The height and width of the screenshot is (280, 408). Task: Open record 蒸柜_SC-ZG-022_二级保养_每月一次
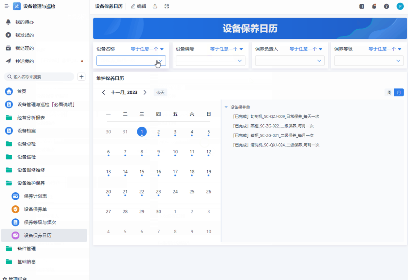273,126
